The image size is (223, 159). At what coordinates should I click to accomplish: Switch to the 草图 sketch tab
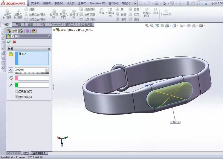click(x=18, y=24)
